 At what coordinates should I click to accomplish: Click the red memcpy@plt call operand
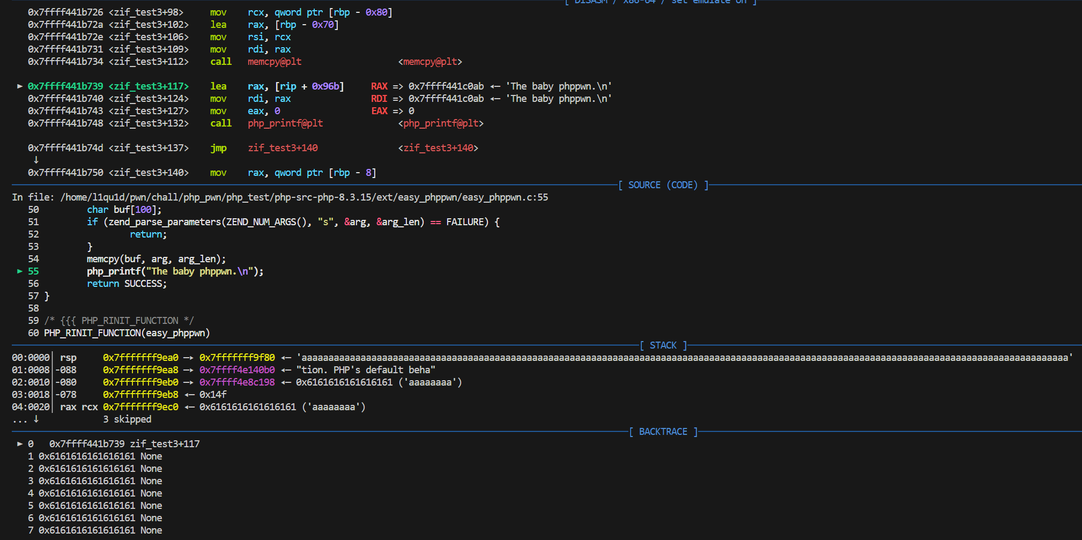[x=275, y=62]
